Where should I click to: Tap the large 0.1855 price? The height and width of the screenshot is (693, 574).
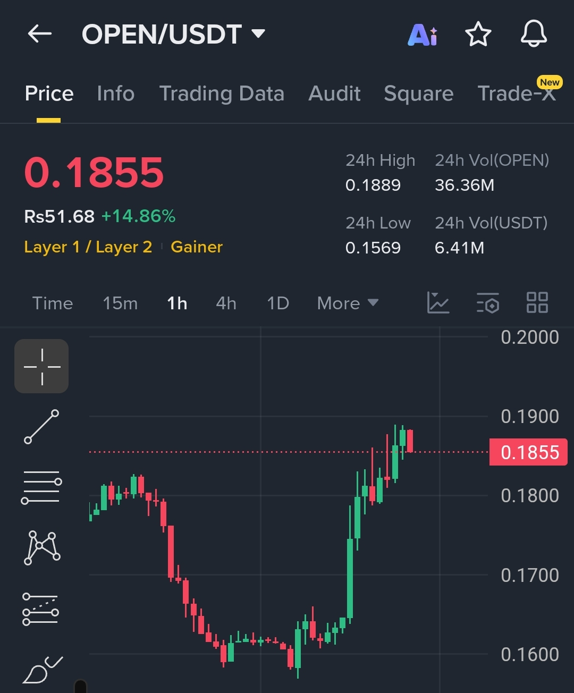[x=94, y=172]
